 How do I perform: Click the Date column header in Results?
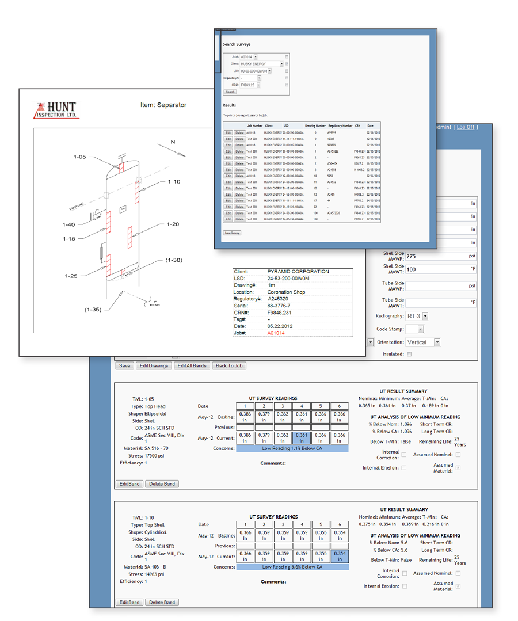[370, 126]
